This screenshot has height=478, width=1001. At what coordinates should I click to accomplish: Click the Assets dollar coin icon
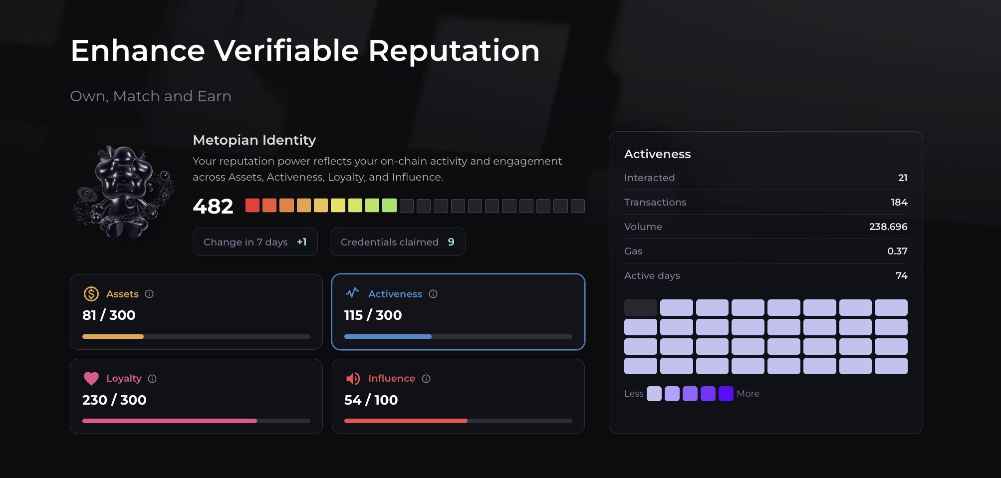point(91,294)
